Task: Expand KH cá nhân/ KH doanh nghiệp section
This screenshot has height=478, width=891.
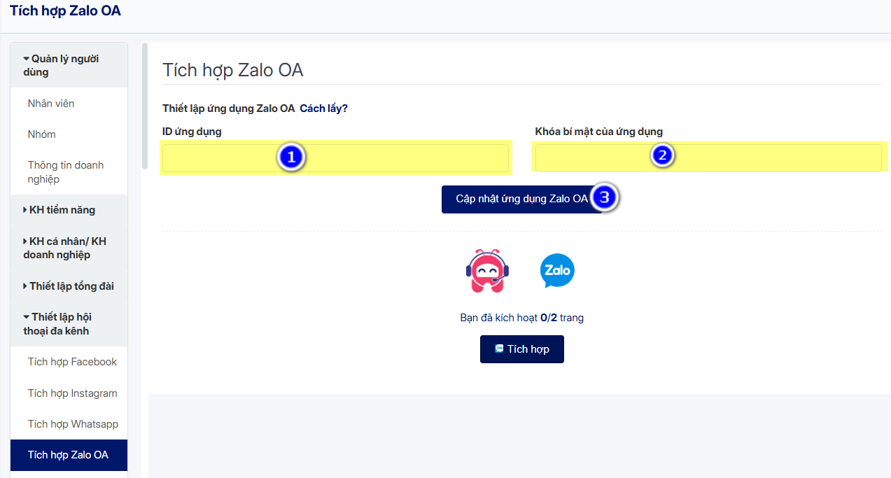Action: point(69,248)
